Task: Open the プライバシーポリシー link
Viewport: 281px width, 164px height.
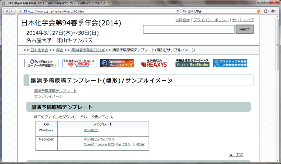Action: coord(211,20)
